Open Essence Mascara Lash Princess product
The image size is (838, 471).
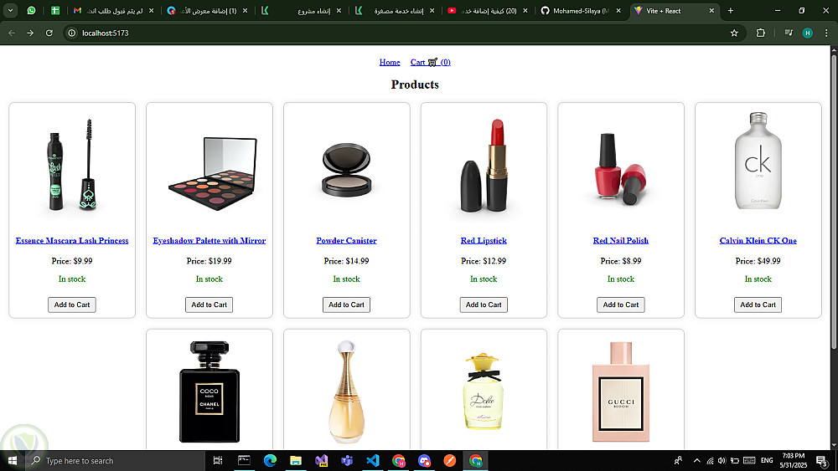tap(72, 241)
